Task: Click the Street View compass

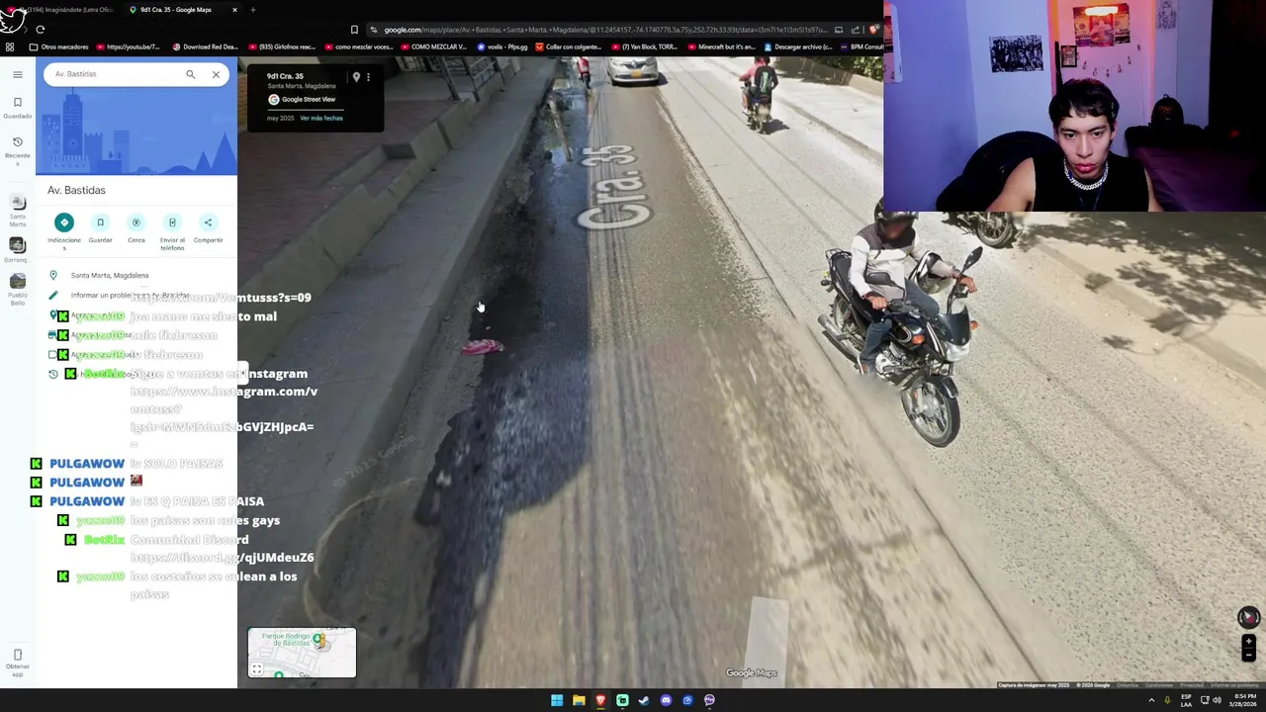Action: tap(1248, 617)
